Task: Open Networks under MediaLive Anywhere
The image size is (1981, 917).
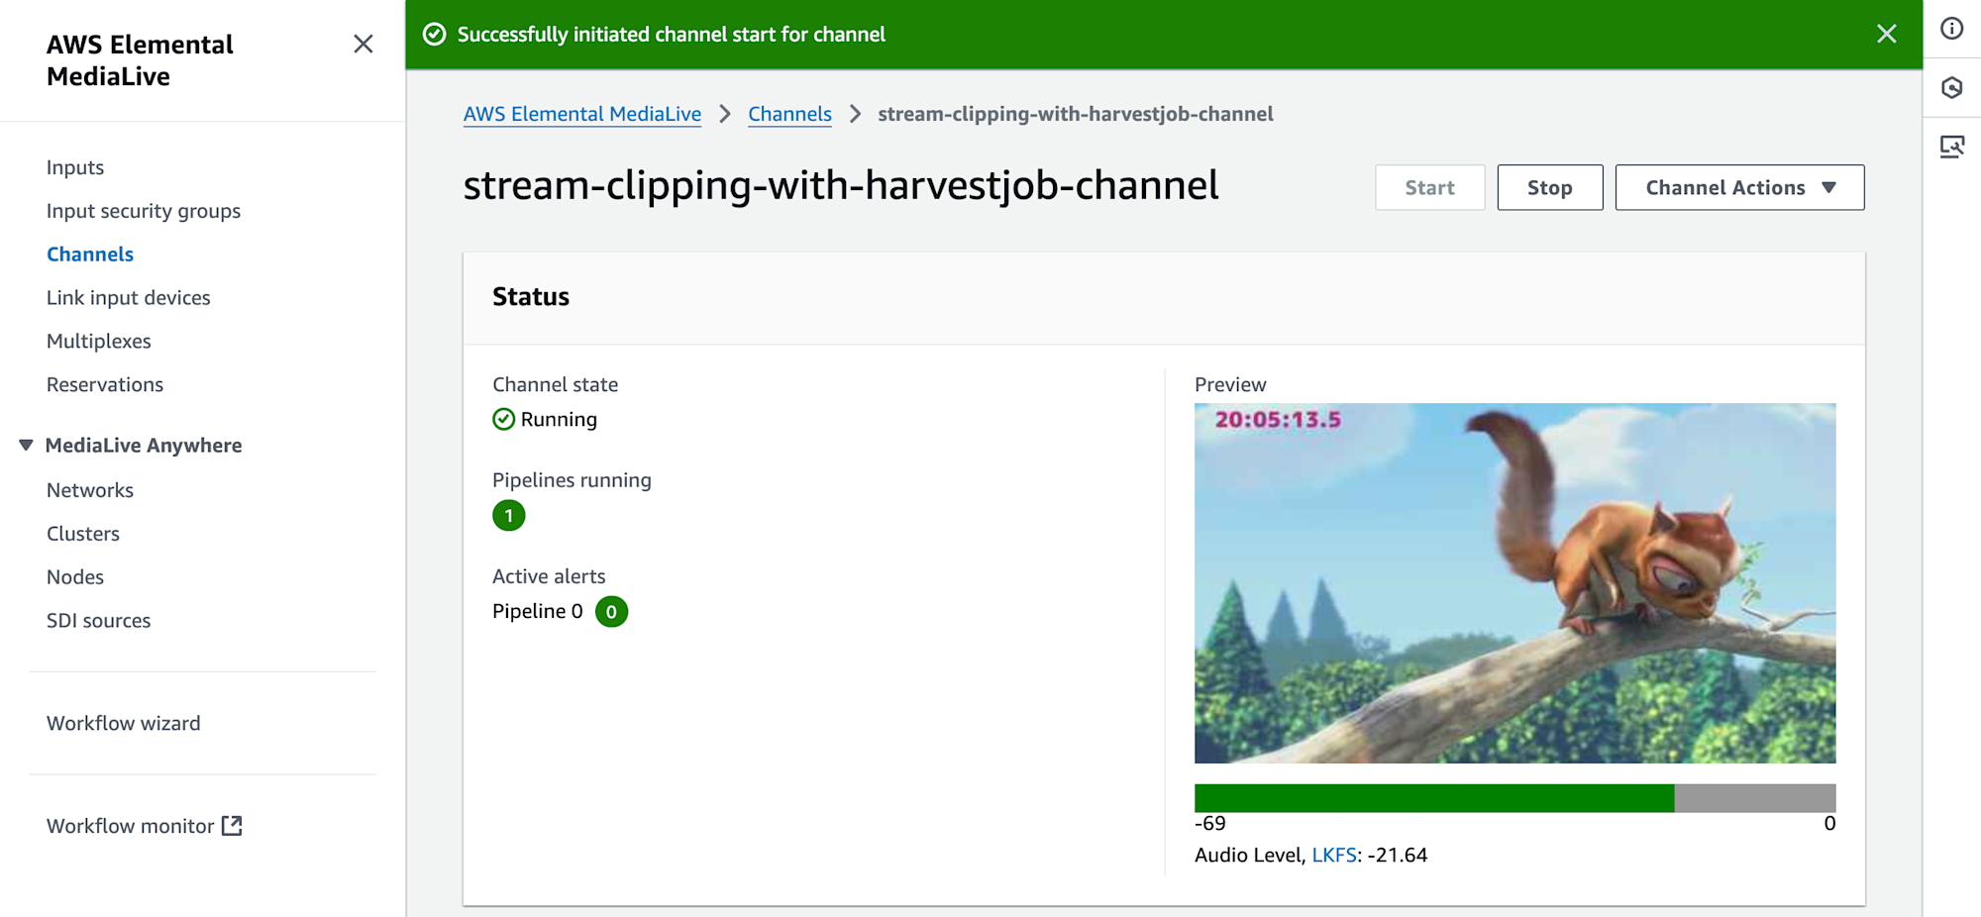Action: pyautogui.click(x=90, y=490)
